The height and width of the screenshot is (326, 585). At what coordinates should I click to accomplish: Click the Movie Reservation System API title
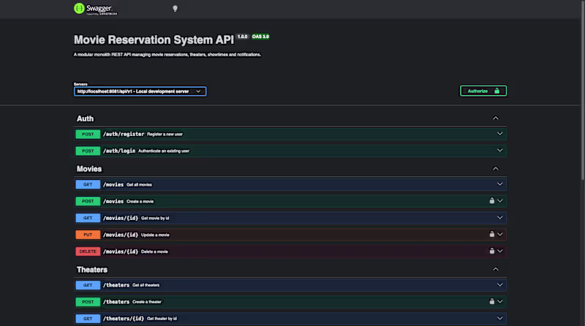click(x=154, y=40)
